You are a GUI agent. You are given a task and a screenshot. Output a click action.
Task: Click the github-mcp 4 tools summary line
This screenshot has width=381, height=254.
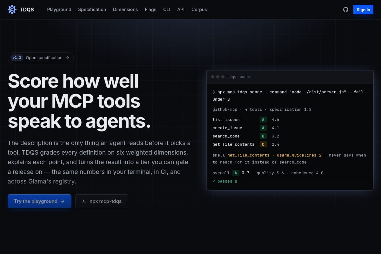coord(262,110)
